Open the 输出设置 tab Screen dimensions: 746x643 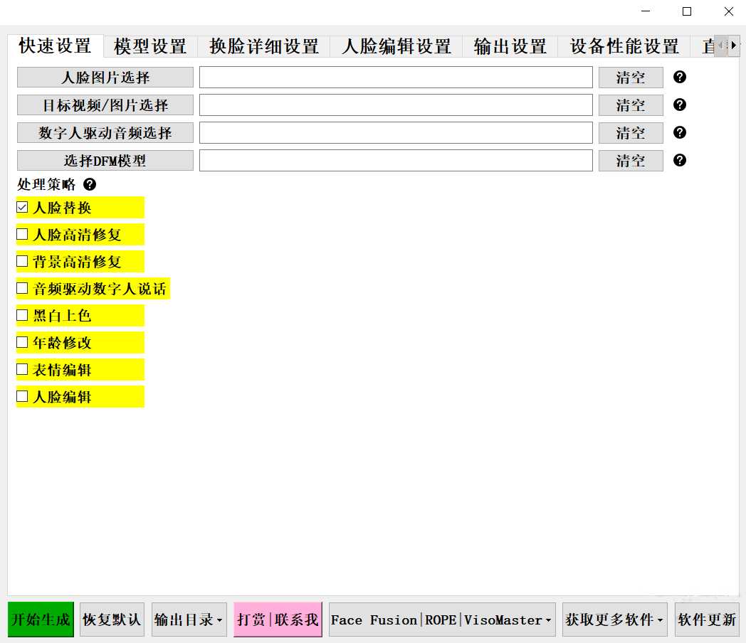click(510, 47)
